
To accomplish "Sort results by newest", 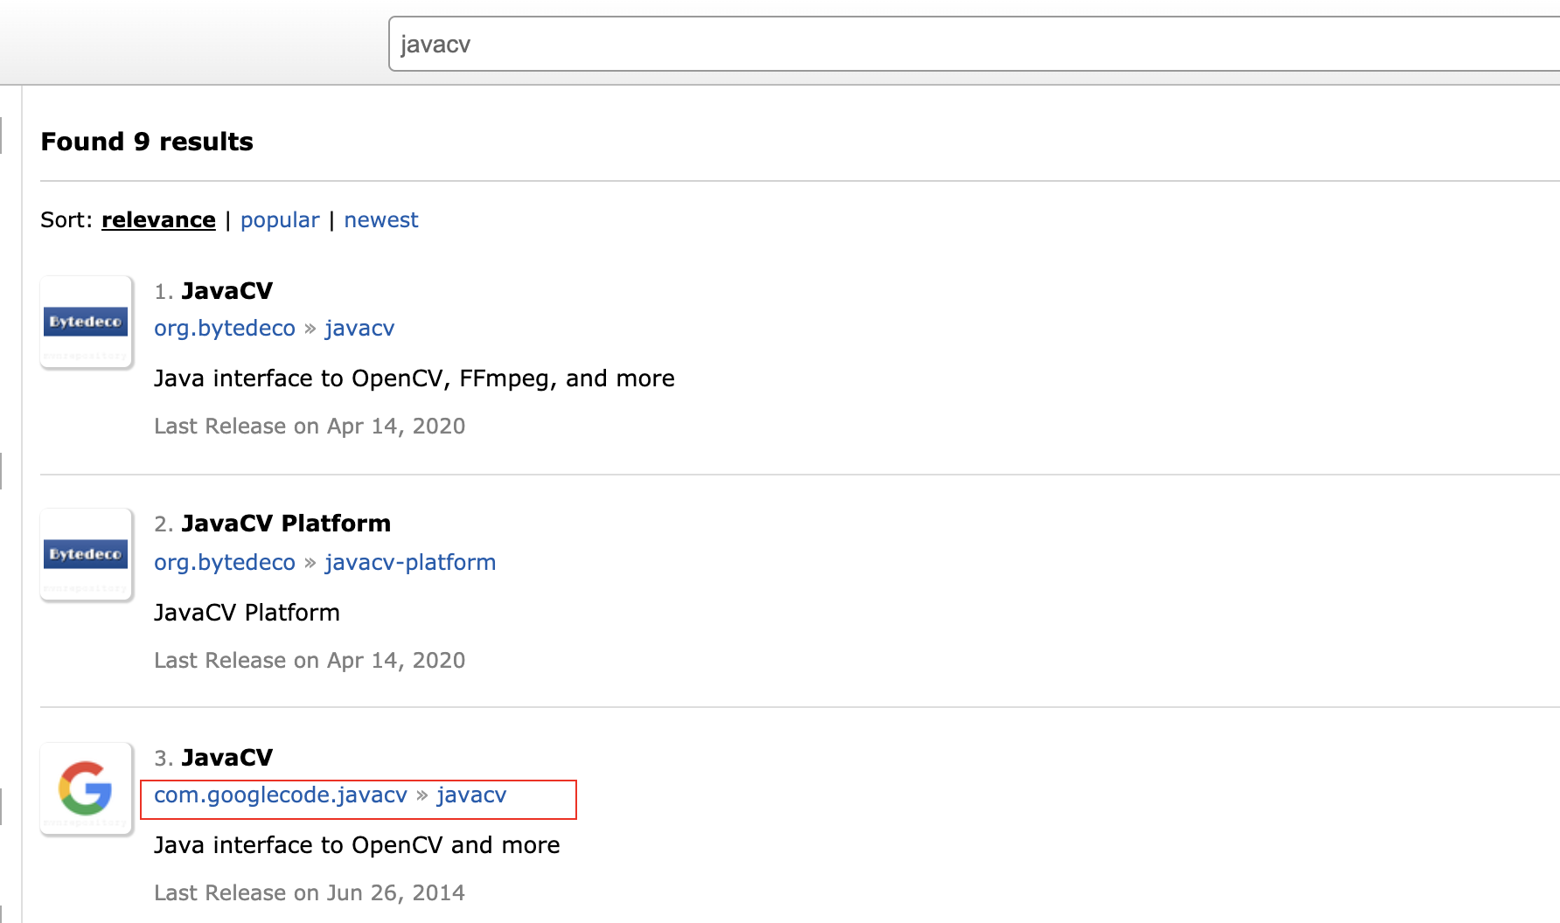I will (x=381, y=220).
